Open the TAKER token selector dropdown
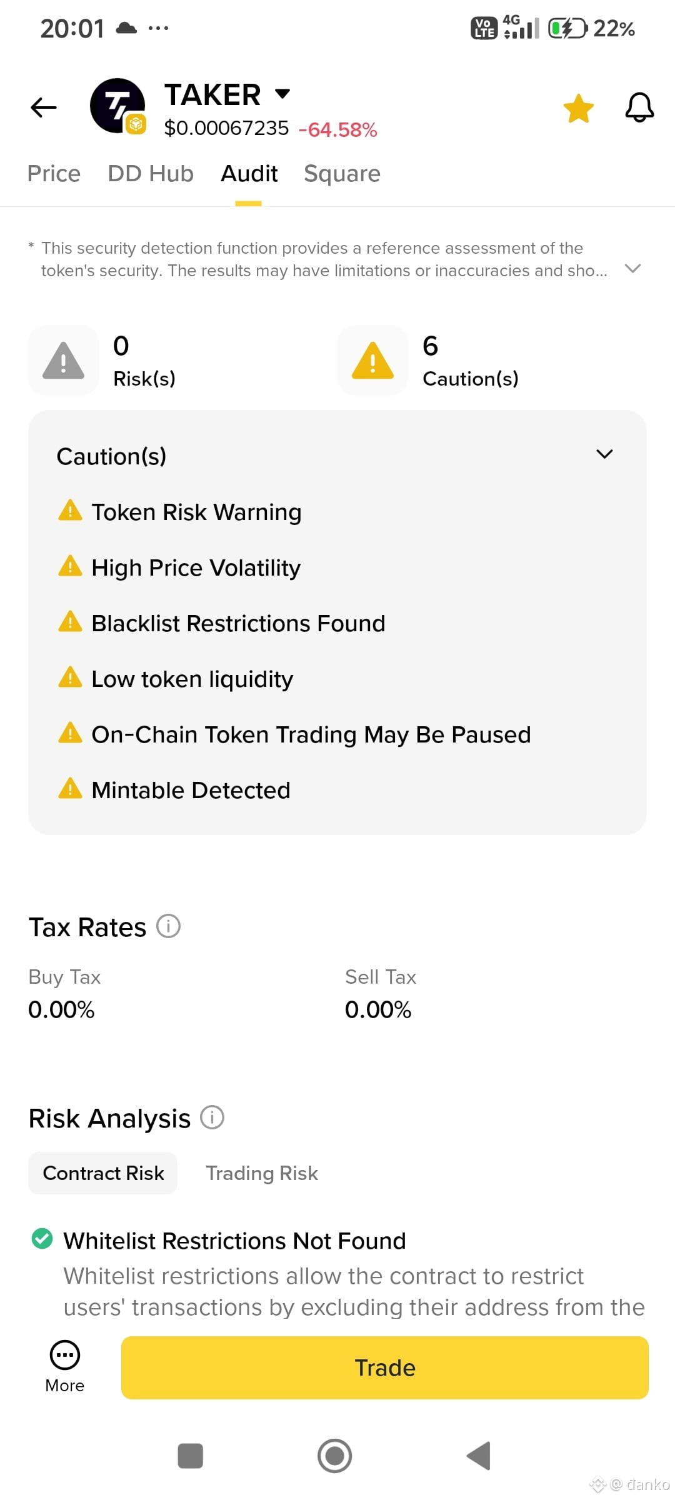The width and height of the screenshot is (675, 1500). [x=282, y=94]
